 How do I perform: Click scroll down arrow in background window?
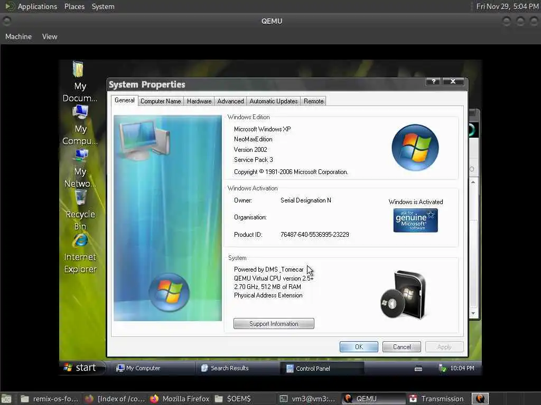click(473, 313)
